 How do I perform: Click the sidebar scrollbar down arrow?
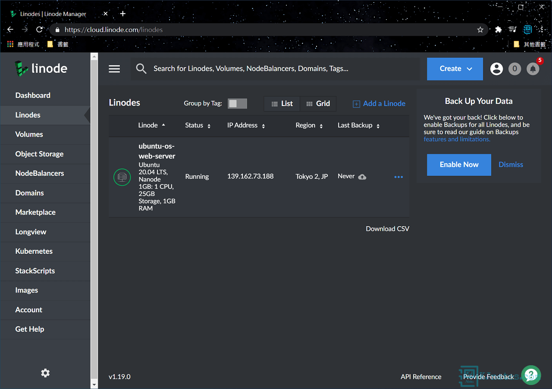click(x=94, y=384)
